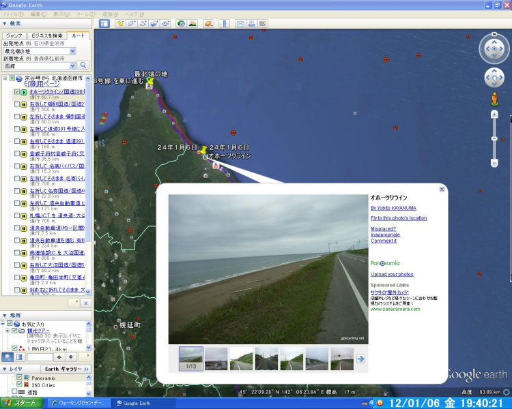Close the photo balloon popup
Viewport: 512px width, 409px height.
pos(442,190)
